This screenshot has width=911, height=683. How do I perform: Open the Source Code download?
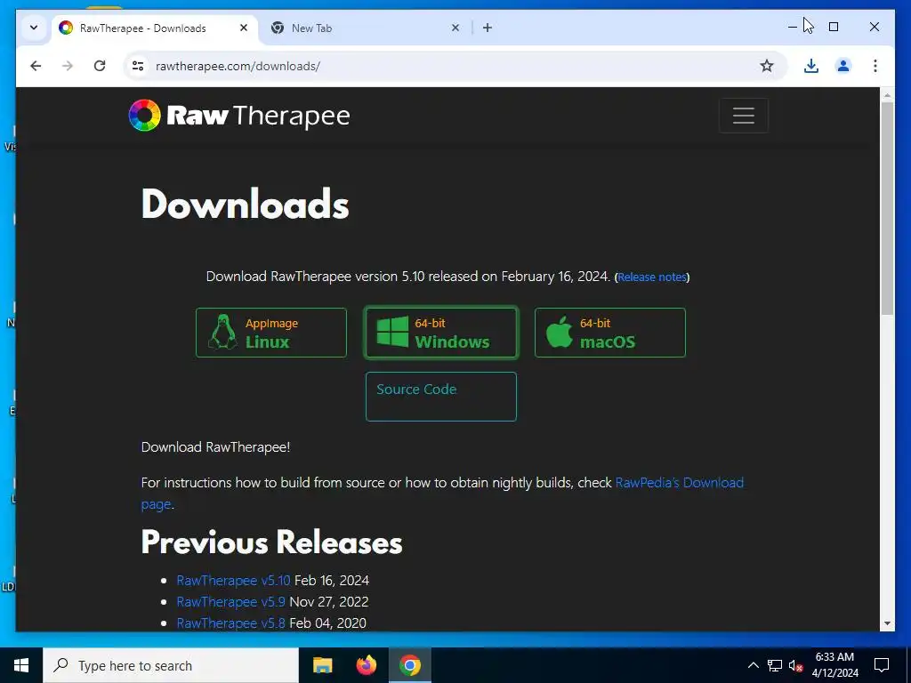click(441, 397)
